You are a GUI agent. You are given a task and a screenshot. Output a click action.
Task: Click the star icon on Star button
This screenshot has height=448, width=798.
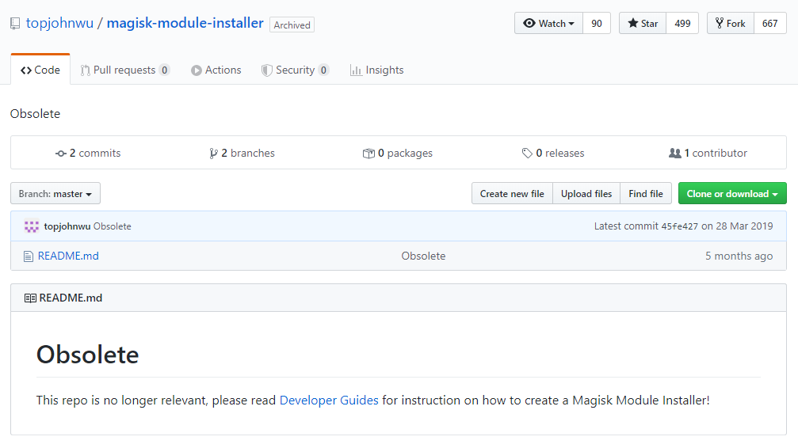632,23
